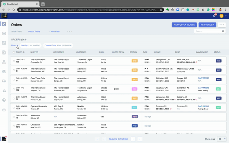This screenshot has width=229, height=143.
Task: Click the search magnifier icon
Action: click(223, 31)
